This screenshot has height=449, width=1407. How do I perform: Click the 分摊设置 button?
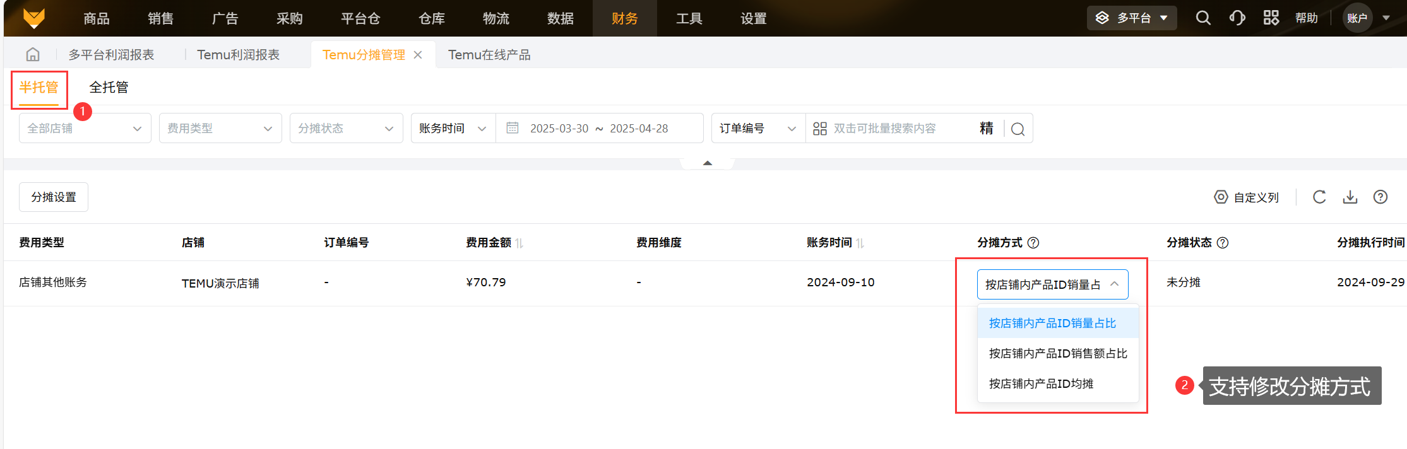tap(54, 197)
